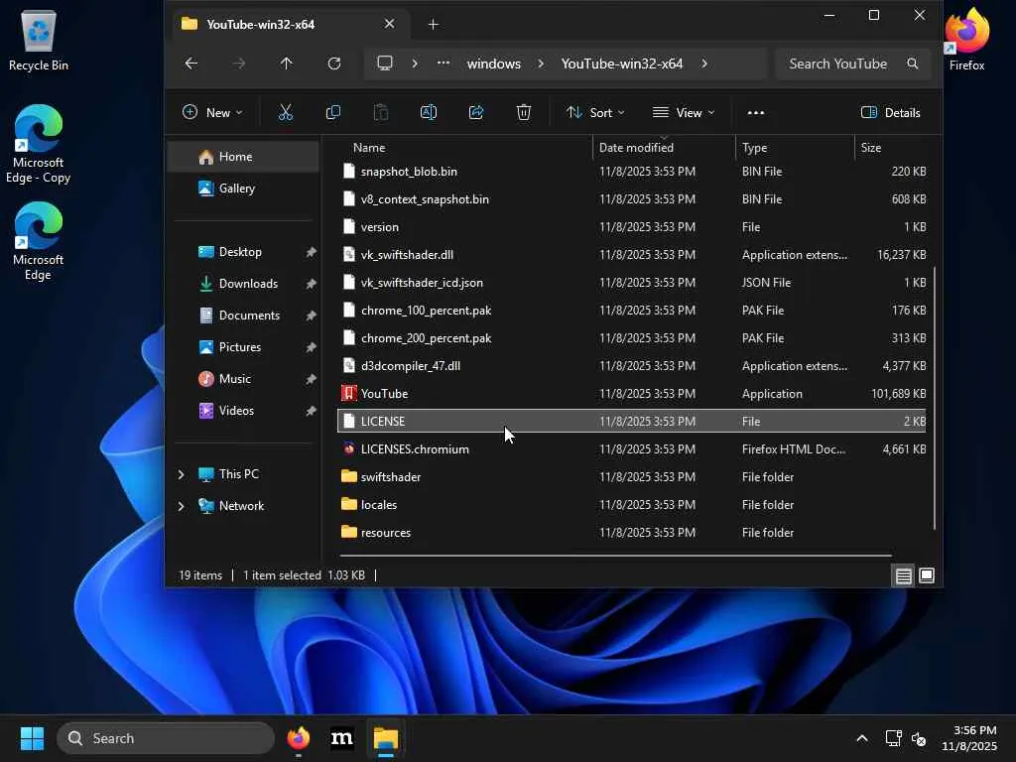
Task: Click the windows breadcrumb in address bar
Action: (x=494, y=63)
